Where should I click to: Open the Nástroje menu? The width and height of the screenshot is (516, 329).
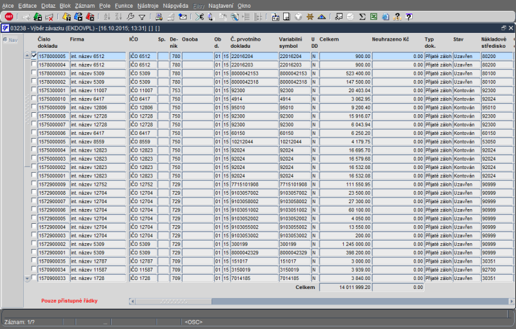point(148,6)
